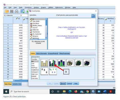Click the variables list up scroll arrow

46,19
